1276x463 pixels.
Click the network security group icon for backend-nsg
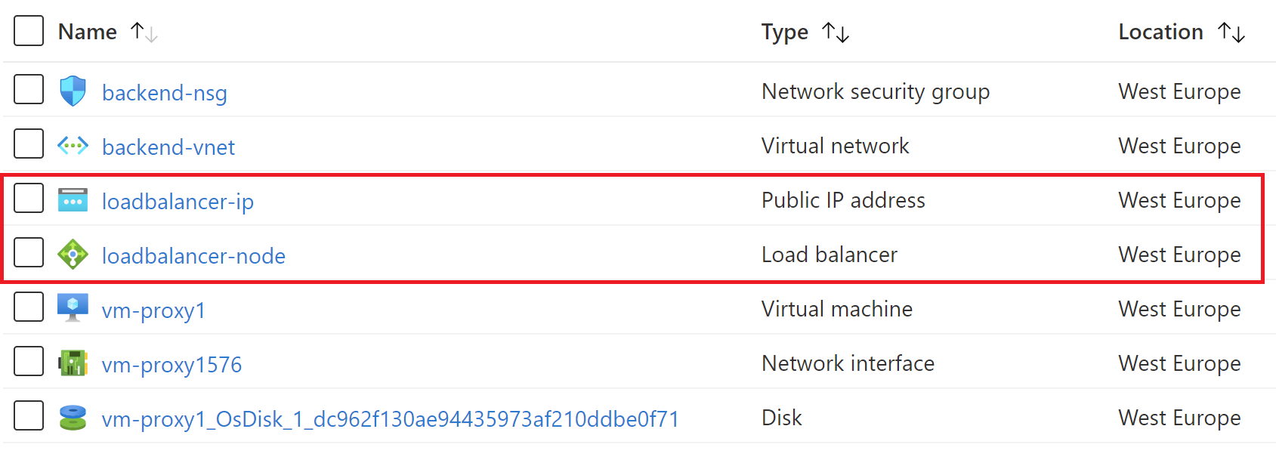pos(72,91)
